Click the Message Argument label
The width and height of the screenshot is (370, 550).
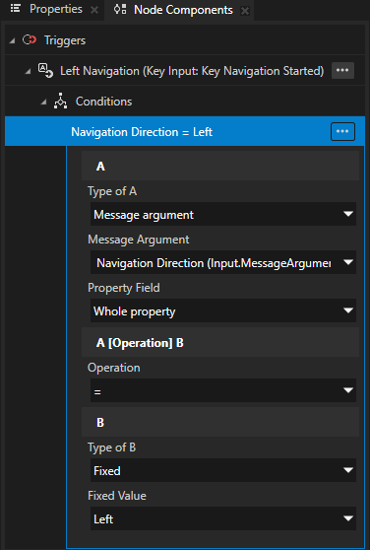point(139,240)
